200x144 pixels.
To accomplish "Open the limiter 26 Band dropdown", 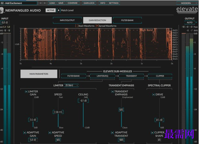I will pos(71,85).
